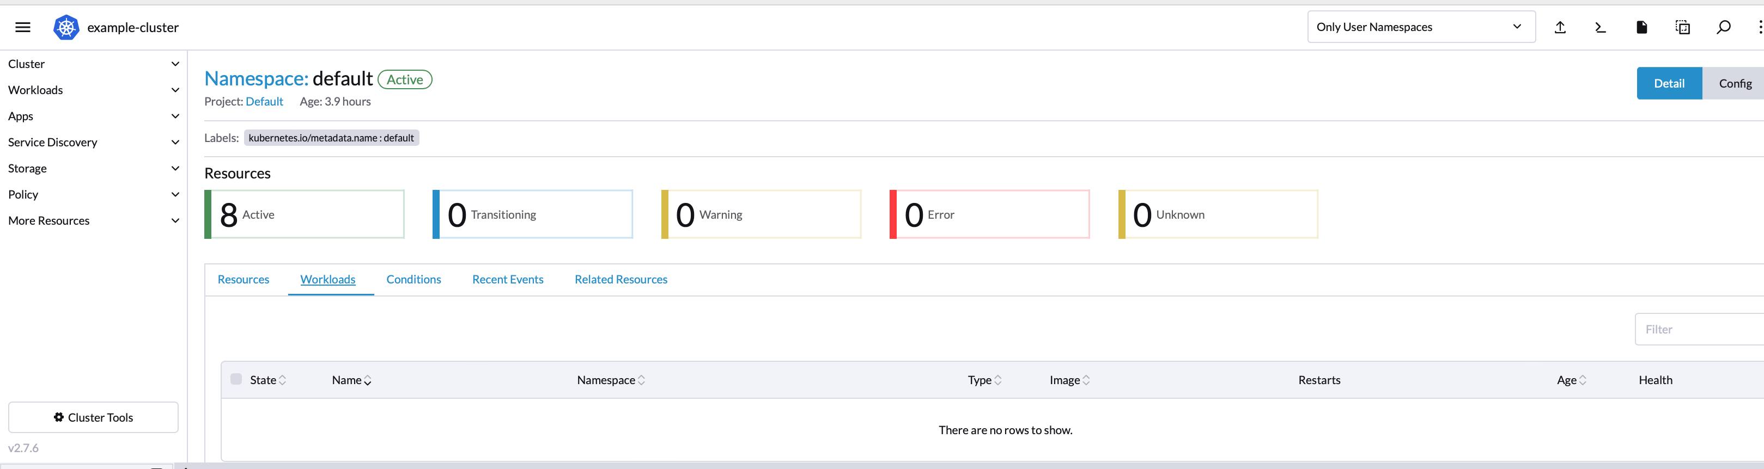This screenshot has width=1764, height=469.
Task: Download the KubeConfig file icon
Action: pos(1641,27)
